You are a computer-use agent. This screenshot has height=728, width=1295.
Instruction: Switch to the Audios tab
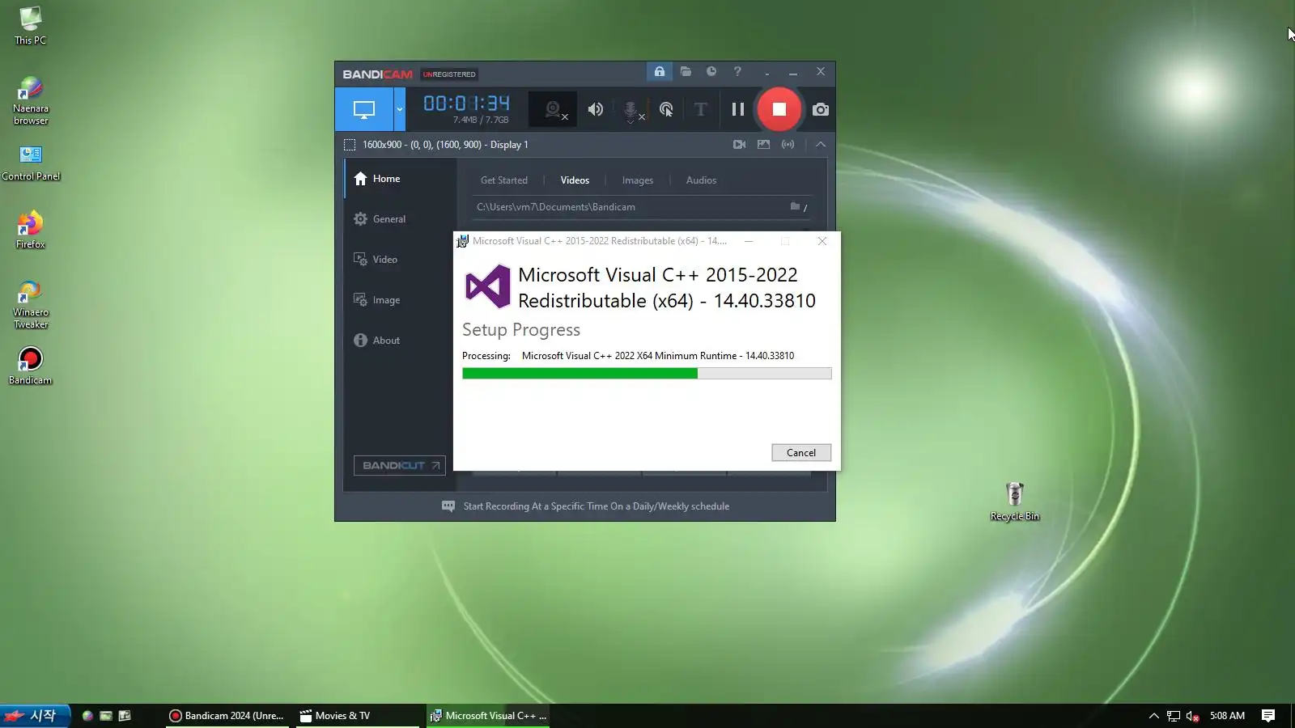coord(701,180)
